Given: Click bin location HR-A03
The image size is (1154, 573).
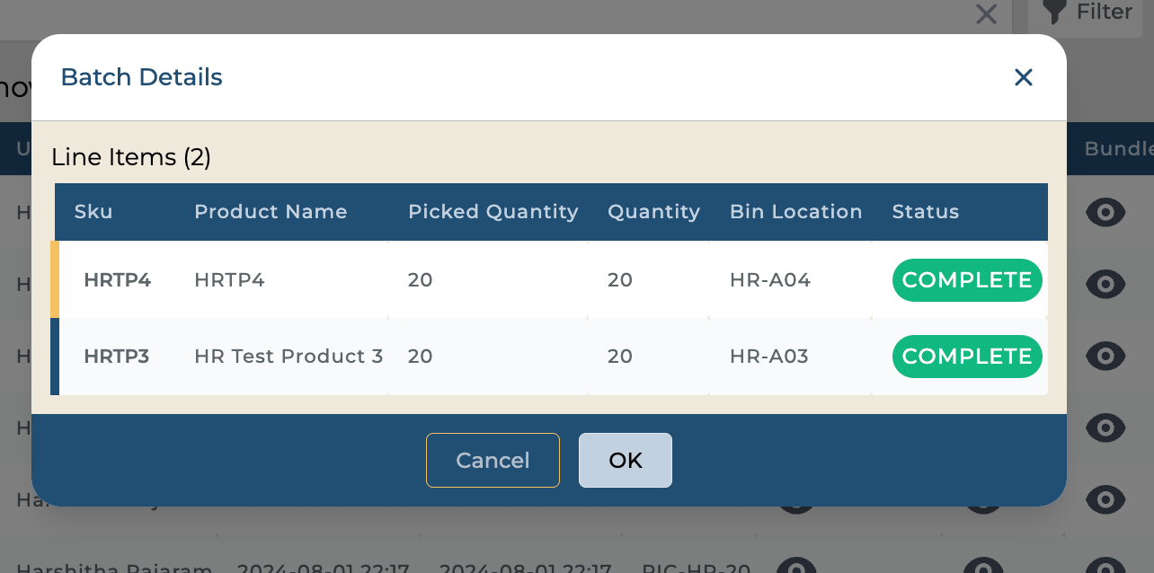Looking at the screenshot, I should point(769,357).
